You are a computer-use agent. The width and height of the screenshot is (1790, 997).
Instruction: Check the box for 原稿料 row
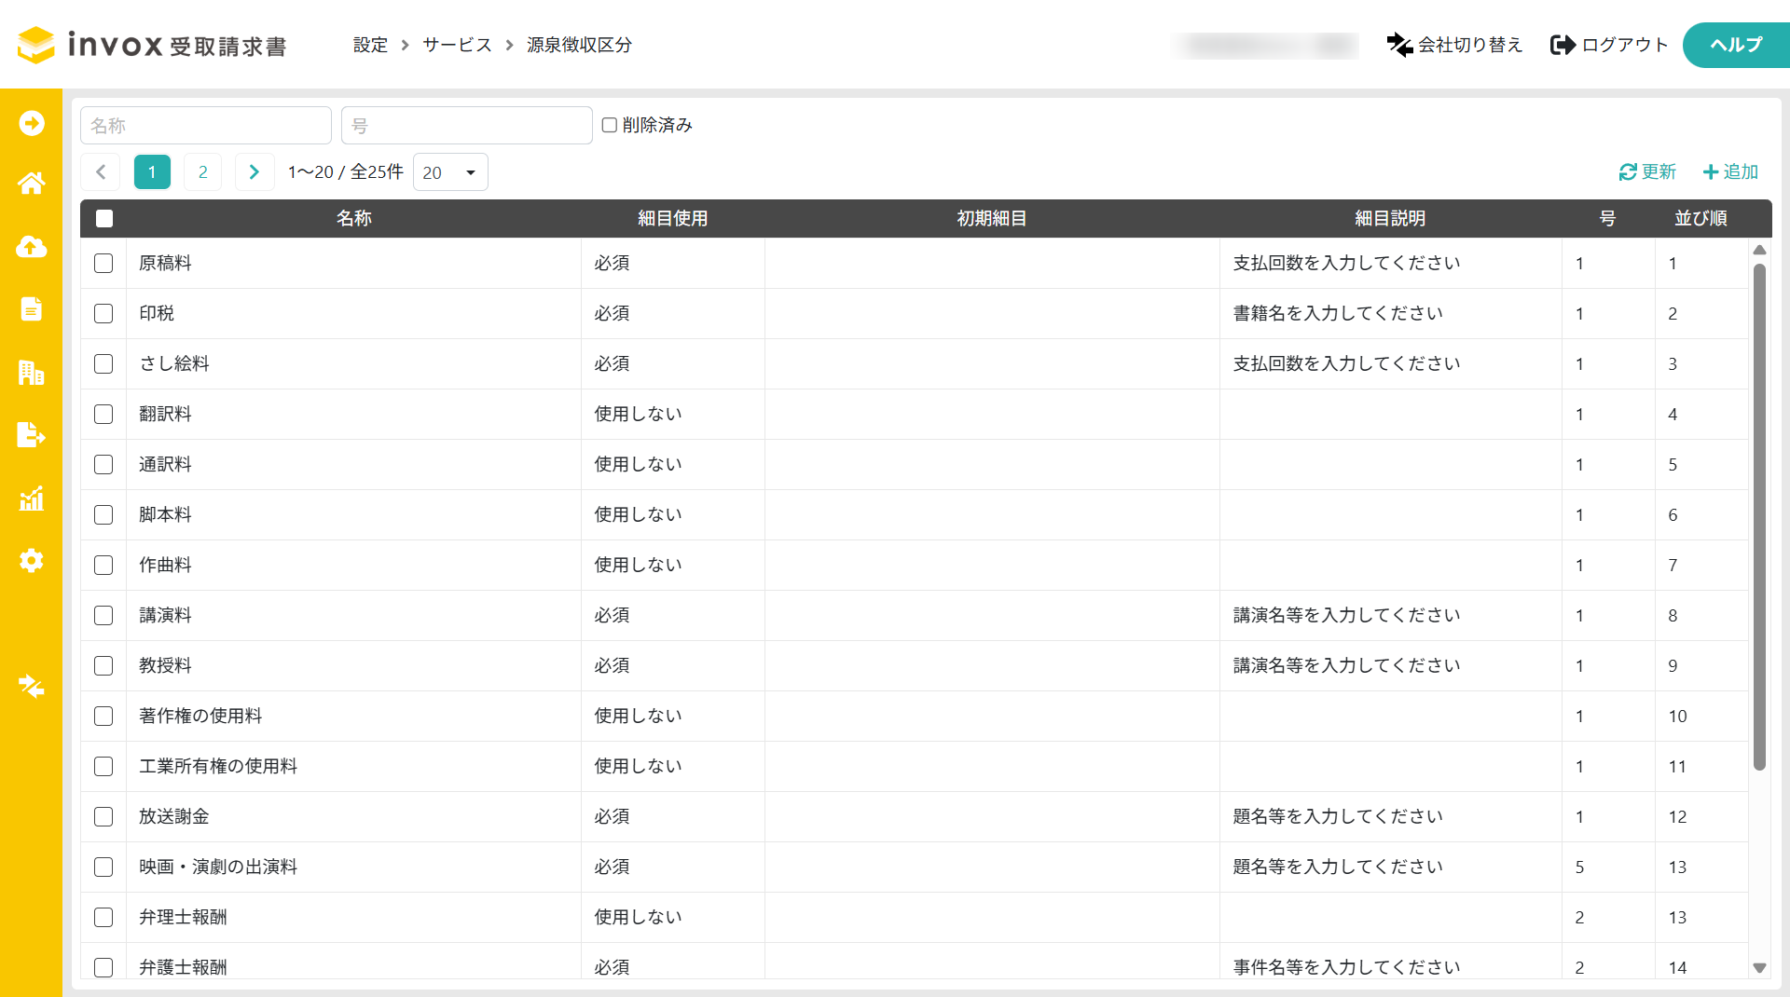tap(103, 264)
